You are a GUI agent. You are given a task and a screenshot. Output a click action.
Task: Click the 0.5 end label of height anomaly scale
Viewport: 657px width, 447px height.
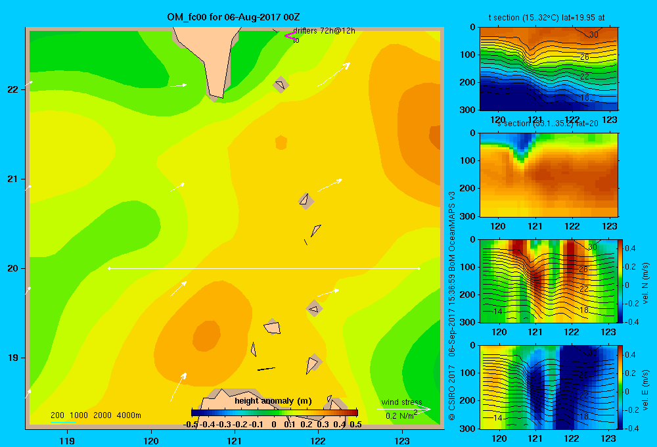tap(355, 424)
